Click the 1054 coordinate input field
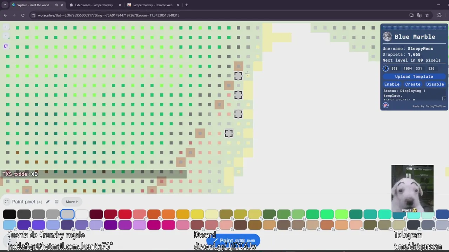The image size is (449, 252). point(408,69)
